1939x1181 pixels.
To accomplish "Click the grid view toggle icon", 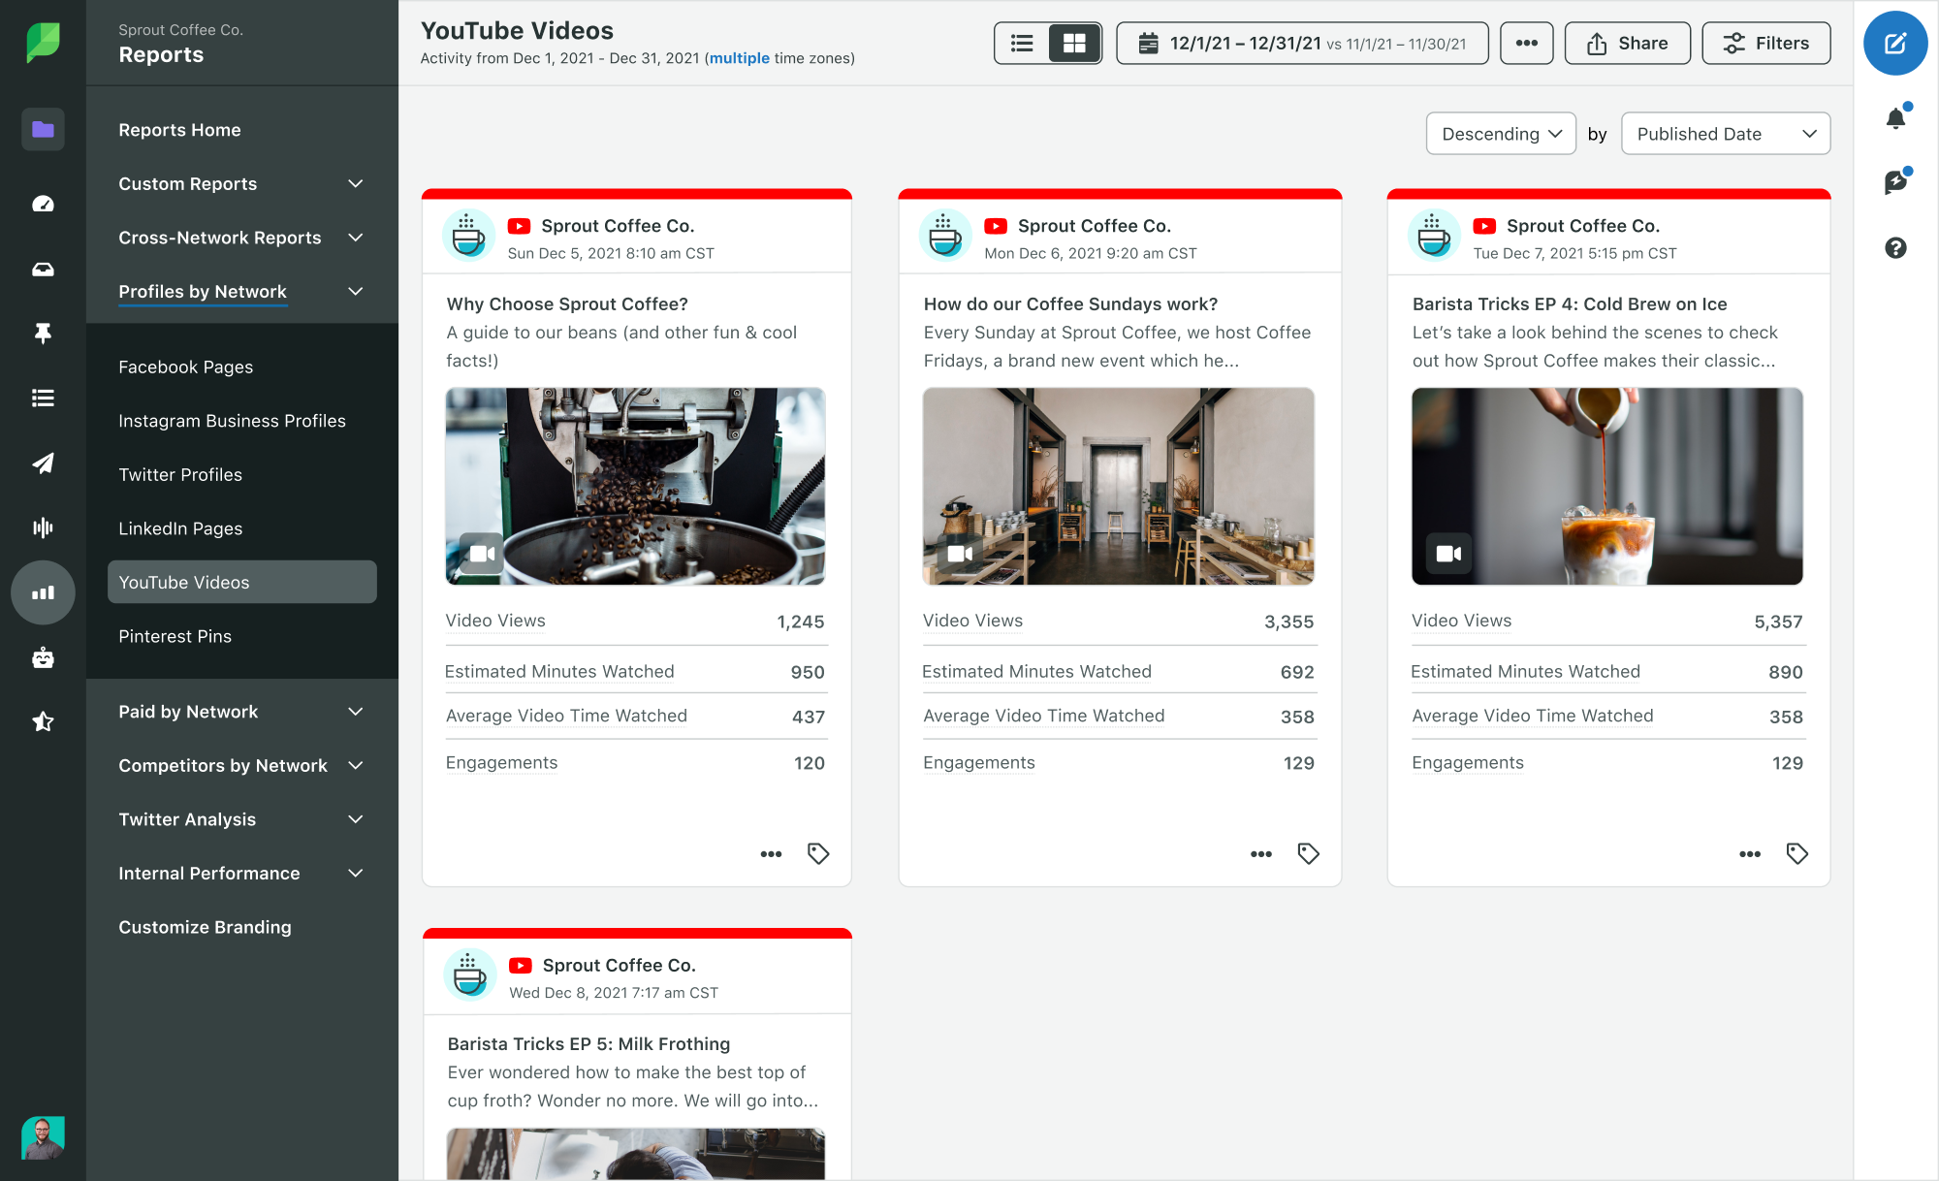I will (x=1073, y=43).
